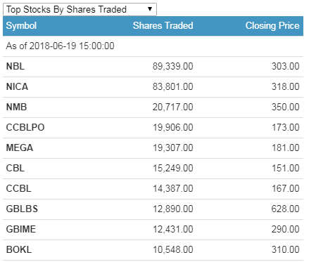
Task: Click GBLBS closing price 628.00
Action: [285, 209]
